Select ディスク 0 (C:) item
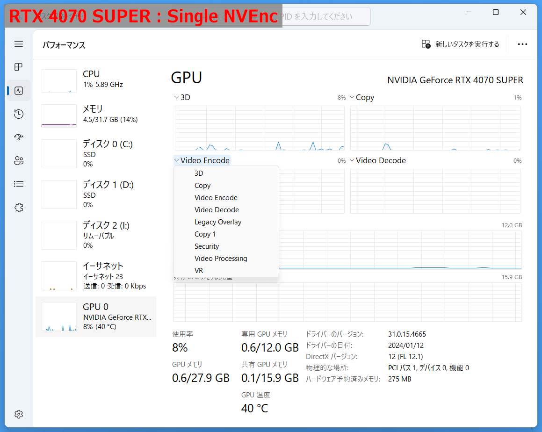This screenshot has width=542, height=432. [96, 153]
